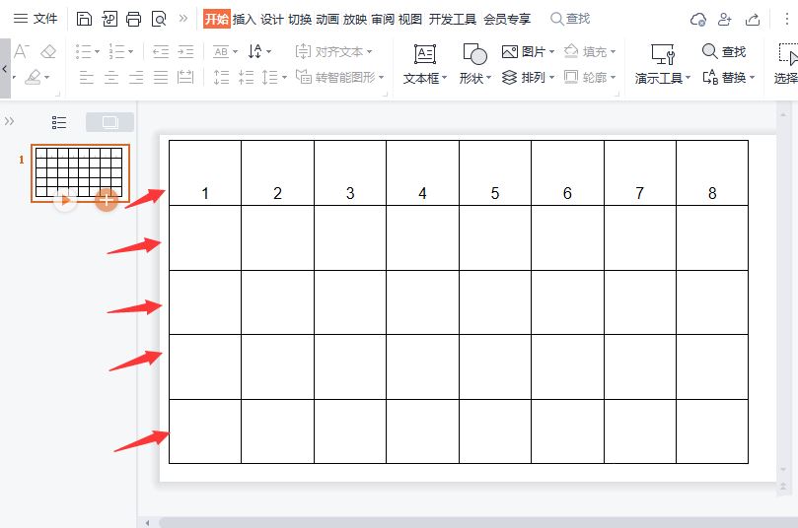This screenshot has height=528, width=798.
Task: Click the share/export arrow icon
Action: point(753,19)
